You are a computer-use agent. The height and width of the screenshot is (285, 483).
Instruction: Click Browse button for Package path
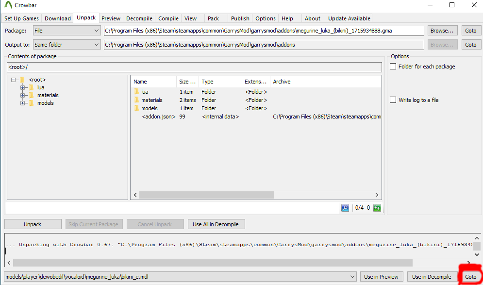click(x=442, y=31)
